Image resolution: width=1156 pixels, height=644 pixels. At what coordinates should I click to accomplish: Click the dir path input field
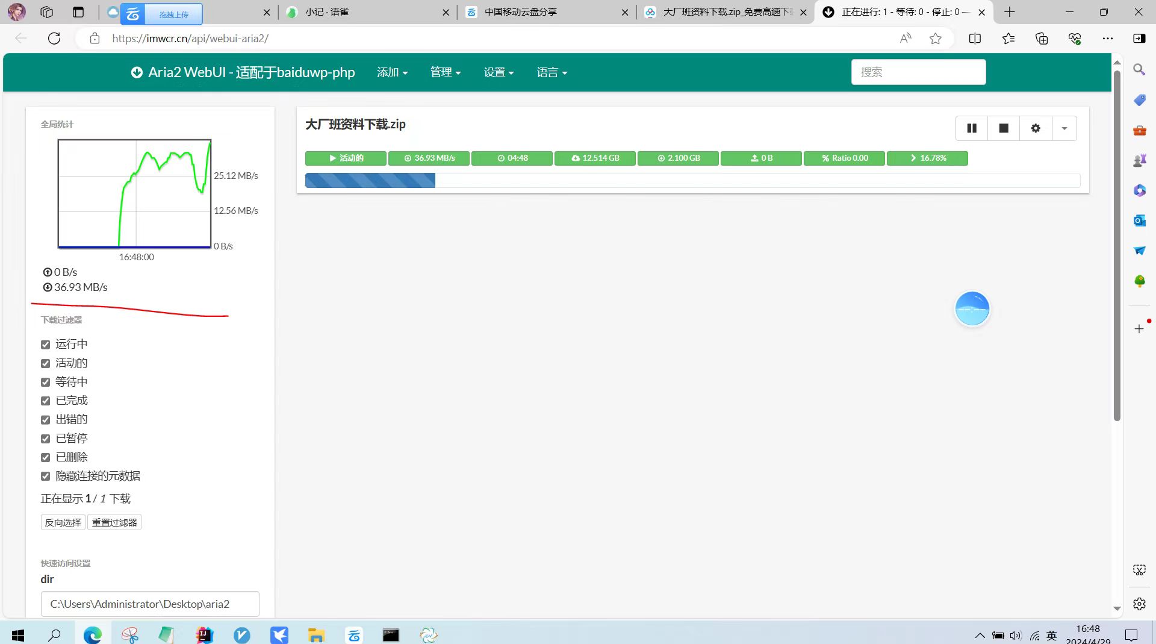point(150,604)
